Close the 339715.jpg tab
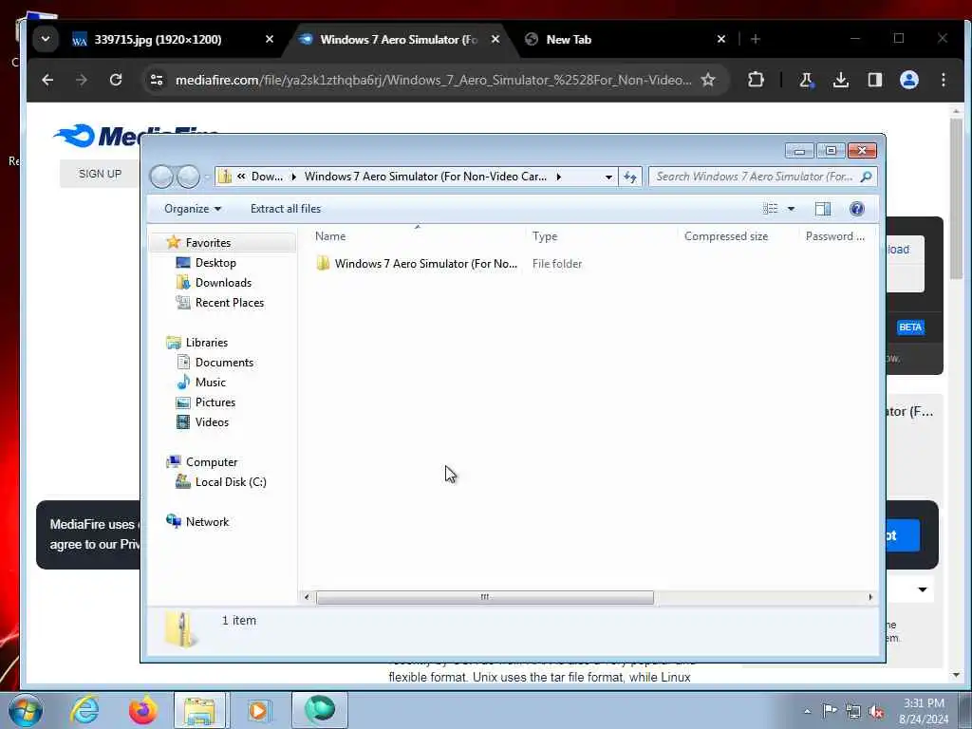 pos(269,39)
